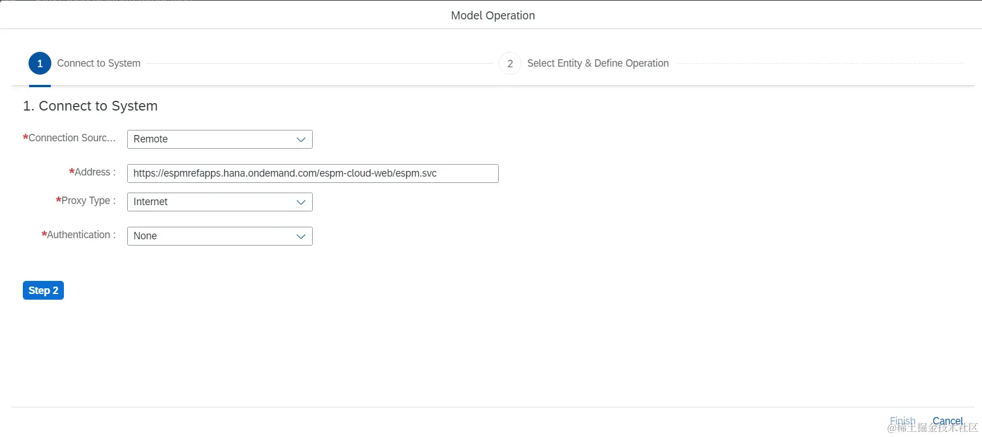The width and height of the screenshot is (982, 437).
Task: Click the Remote value in Connection Source
Action: coord(151,140)
